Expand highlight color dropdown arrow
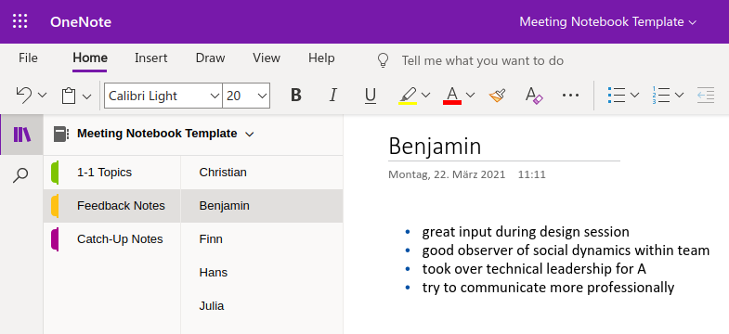 pos(426,96)
